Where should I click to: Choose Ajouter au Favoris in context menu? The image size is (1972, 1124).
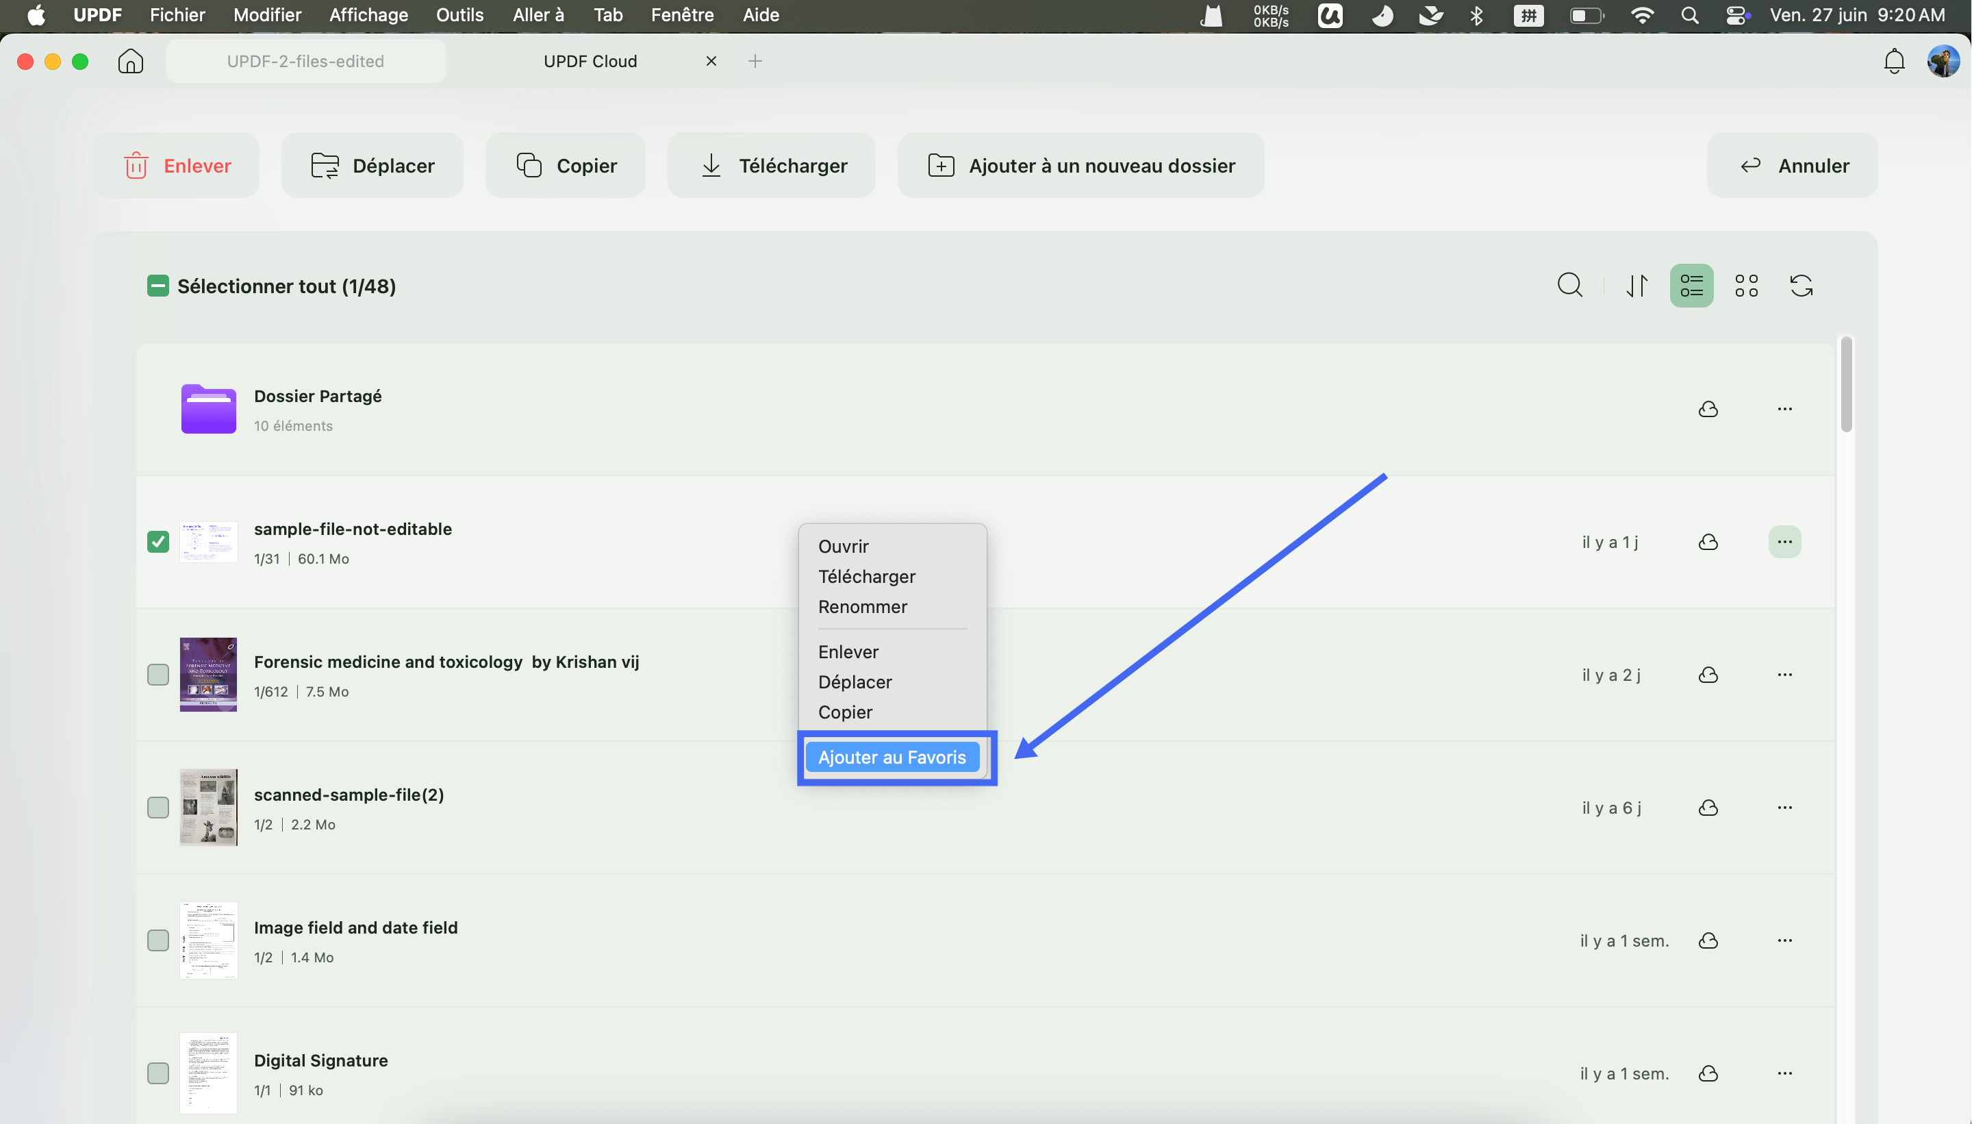892,758
